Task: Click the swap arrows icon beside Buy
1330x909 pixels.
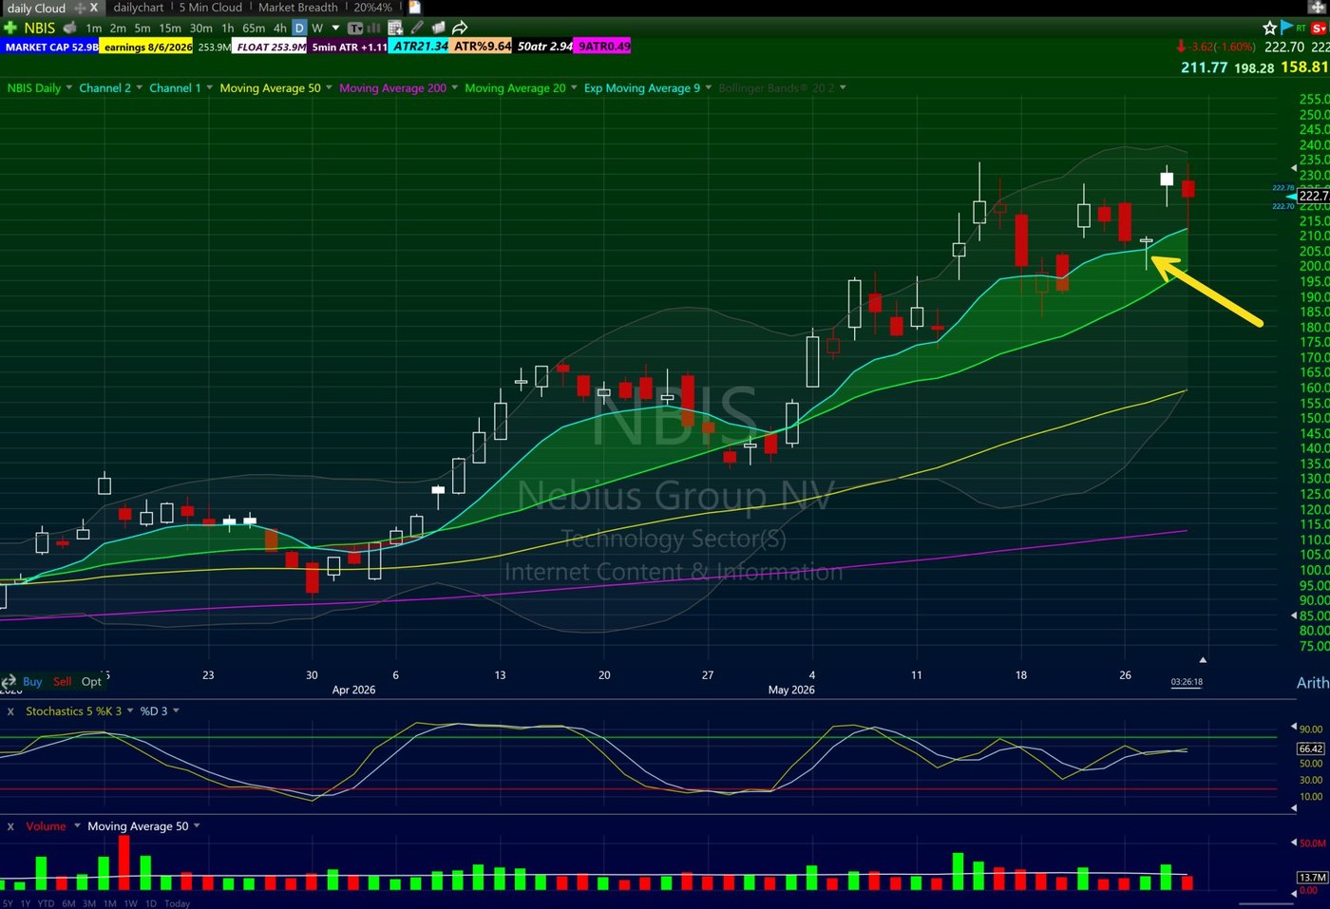Action: [x=9, y=682]
